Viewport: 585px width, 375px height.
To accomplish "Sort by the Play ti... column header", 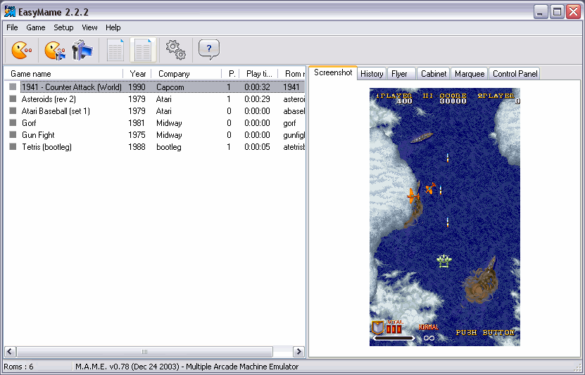I will coord(258,74).
